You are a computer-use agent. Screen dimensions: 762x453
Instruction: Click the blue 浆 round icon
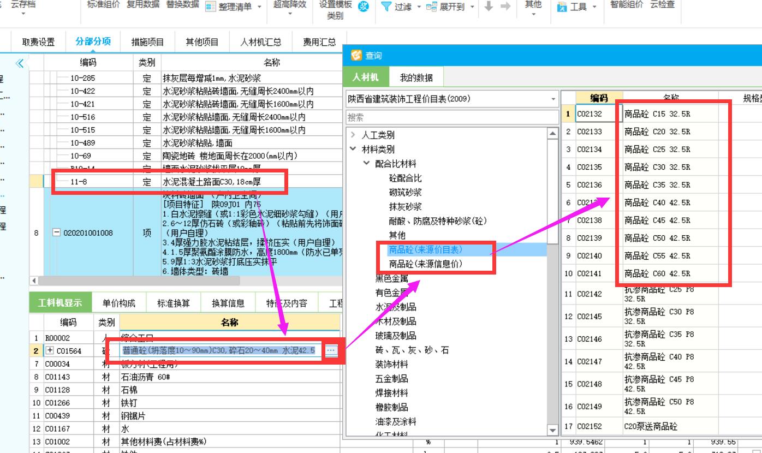[364, 7]
